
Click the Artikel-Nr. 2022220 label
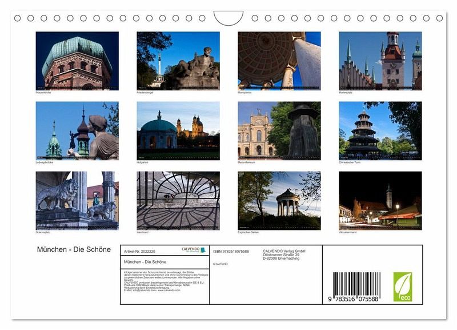pos(139,251)
